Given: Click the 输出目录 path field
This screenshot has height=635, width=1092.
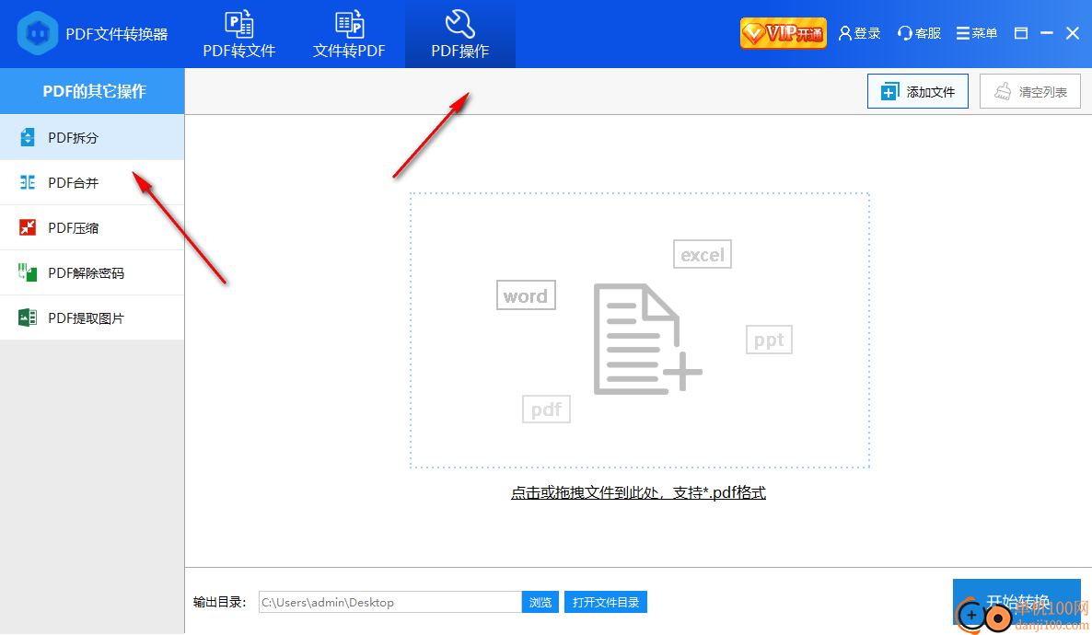Looking at the screenshot, I should click(x=390, y=602).
